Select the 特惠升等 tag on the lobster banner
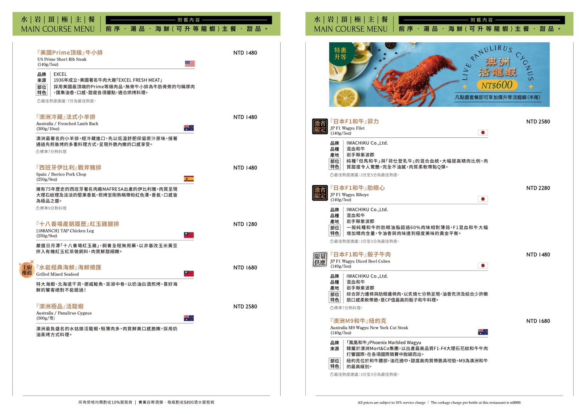The height and width of the screenshot is (414, 586). point(340,53)
